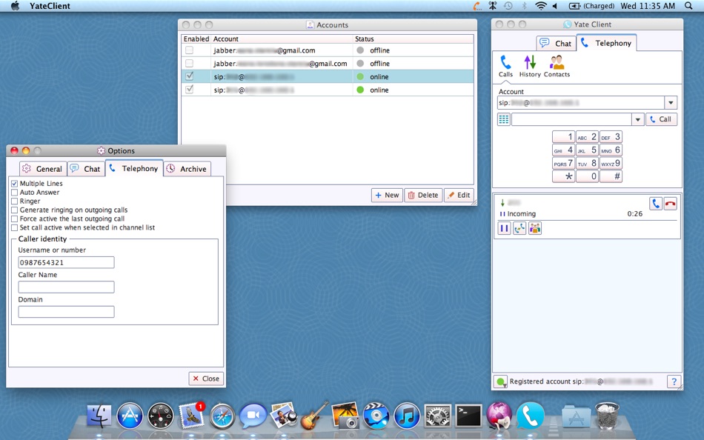Enable Generate ringing on outgoing calls
The width and height of the screenshot is (704, 440).
[14, 210]
